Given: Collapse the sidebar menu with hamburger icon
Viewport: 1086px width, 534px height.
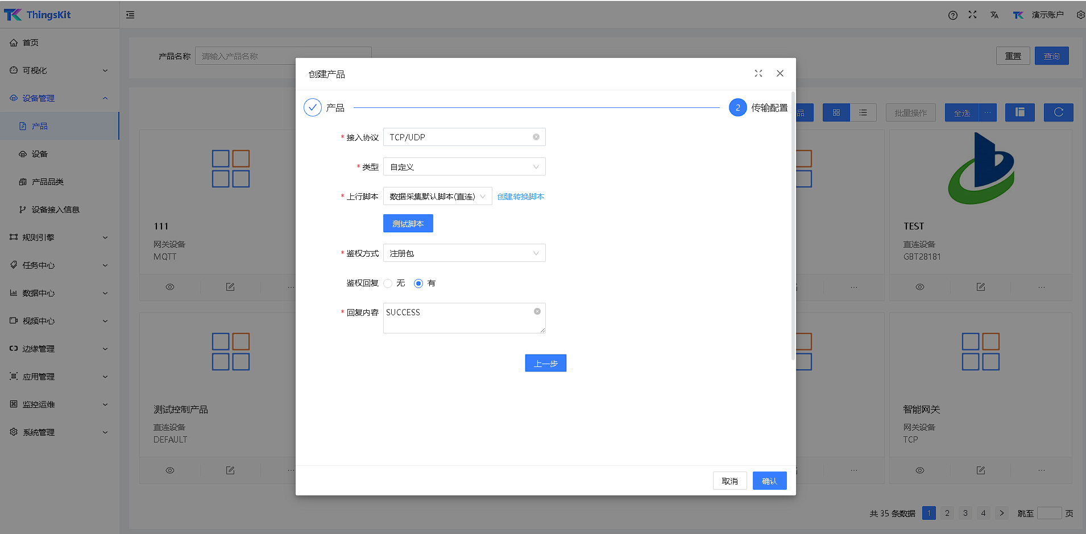Looking at the screenshot, I should click(130, 15).
